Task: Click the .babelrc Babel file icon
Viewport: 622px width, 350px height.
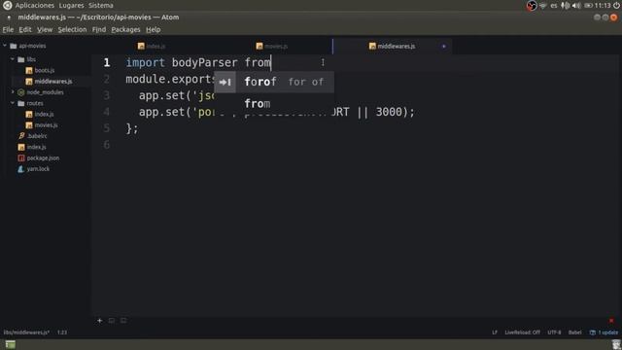Action: pyautogui.click(x=21, y=136)
